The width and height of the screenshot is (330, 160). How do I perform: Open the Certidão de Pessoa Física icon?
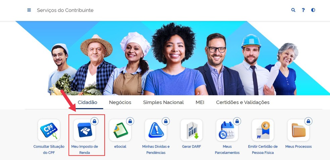coord(263,130)
